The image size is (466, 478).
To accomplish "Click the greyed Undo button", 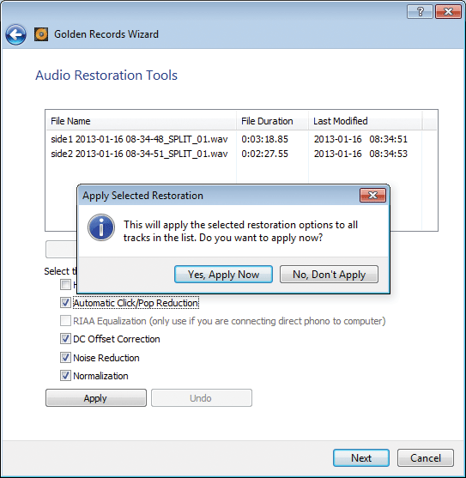I will coord(202,398).
